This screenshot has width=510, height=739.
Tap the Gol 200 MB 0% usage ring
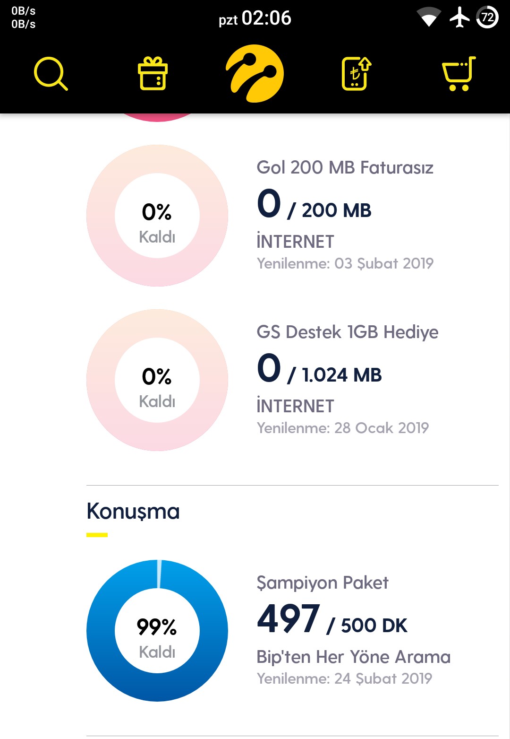coord(157,216)
